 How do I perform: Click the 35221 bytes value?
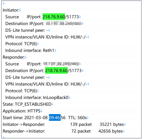[112, 124]
